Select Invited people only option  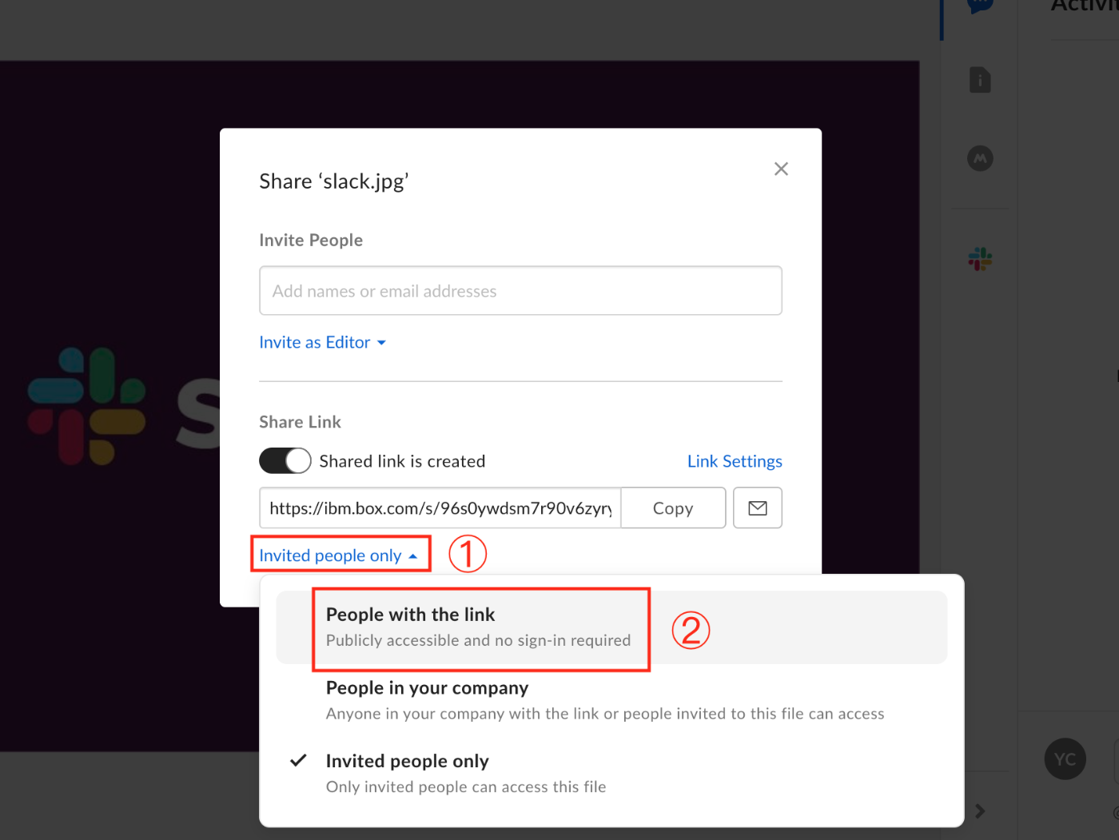(x=611, y=773)
